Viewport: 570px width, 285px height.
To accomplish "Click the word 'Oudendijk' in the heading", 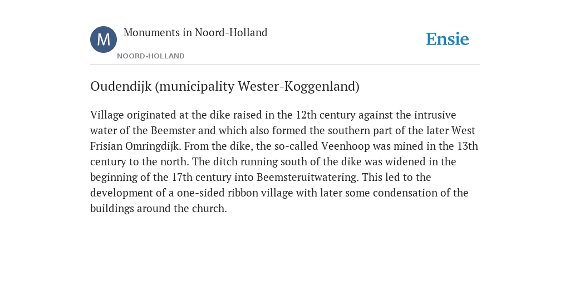I will point(121,86).
